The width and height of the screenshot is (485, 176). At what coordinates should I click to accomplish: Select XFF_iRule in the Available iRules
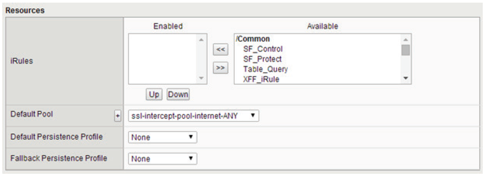click(x=261, y=79)
